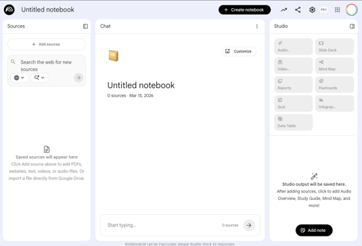Click the share icon in header
Viewport: 362px width, 246px height.
pyautogui.click(x=298, y=9)
